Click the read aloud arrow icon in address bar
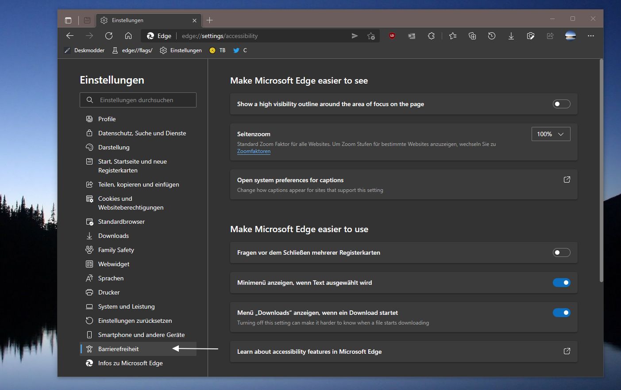 coord(355,36)
